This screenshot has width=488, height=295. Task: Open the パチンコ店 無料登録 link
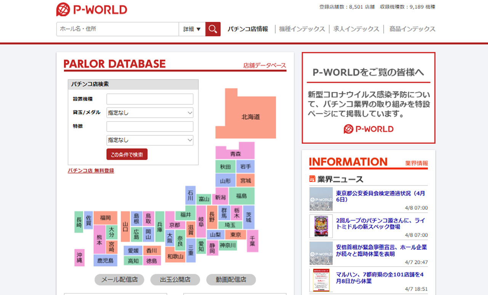(91, 171)
